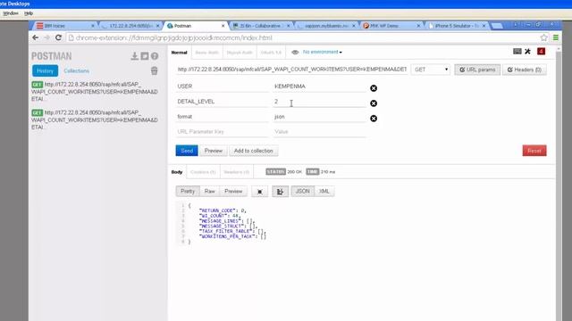The image size is (572, 321).
Task: Switch to the Basic Auth tab
Action: [x=206, y=53]
